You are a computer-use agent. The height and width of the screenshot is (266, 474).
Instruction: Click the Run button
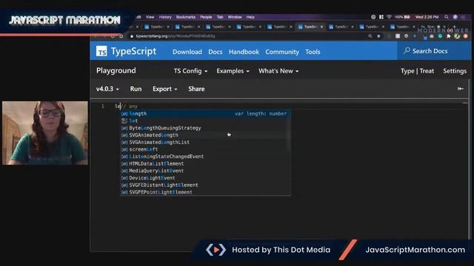[136, 89]
